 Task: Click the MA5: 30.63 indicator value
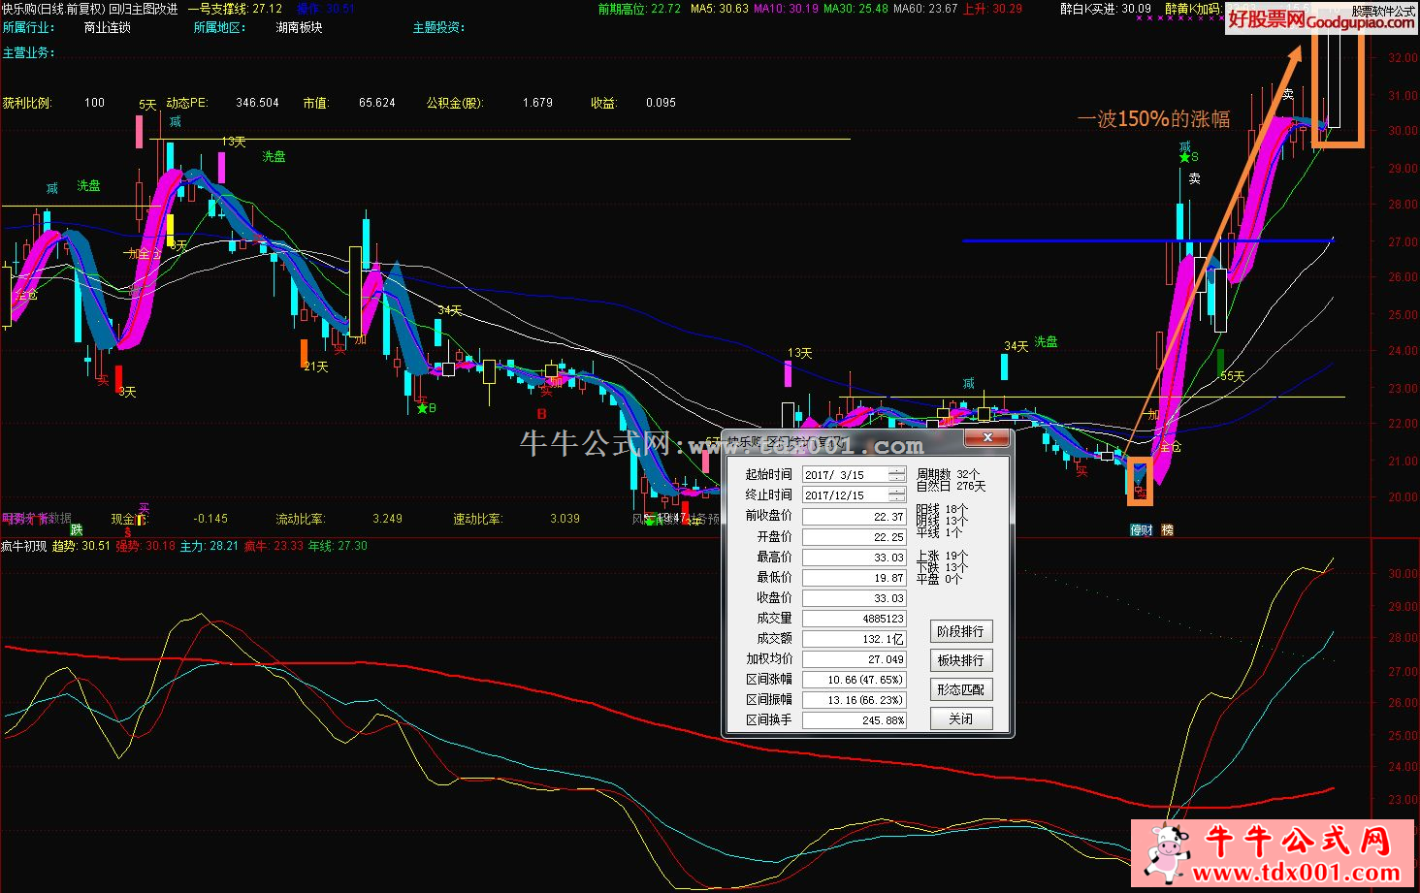[x=720, y=9]
